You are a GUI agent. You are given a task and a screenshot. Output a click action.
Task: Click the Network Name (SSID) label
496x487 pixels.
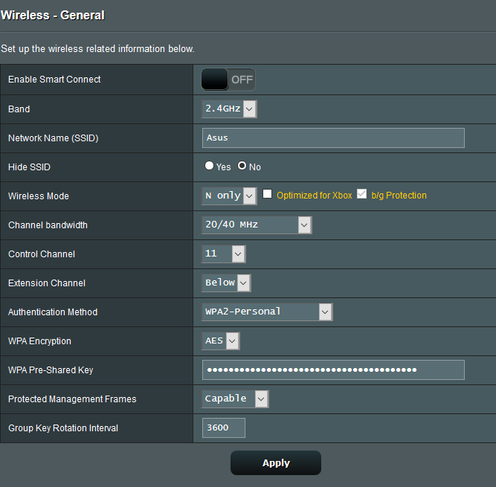(x=54, y=138)
